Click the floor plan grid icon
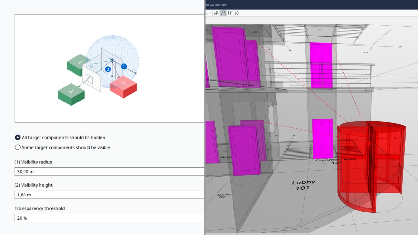Screen dimensions: 418x235 (x=216, y=13)
